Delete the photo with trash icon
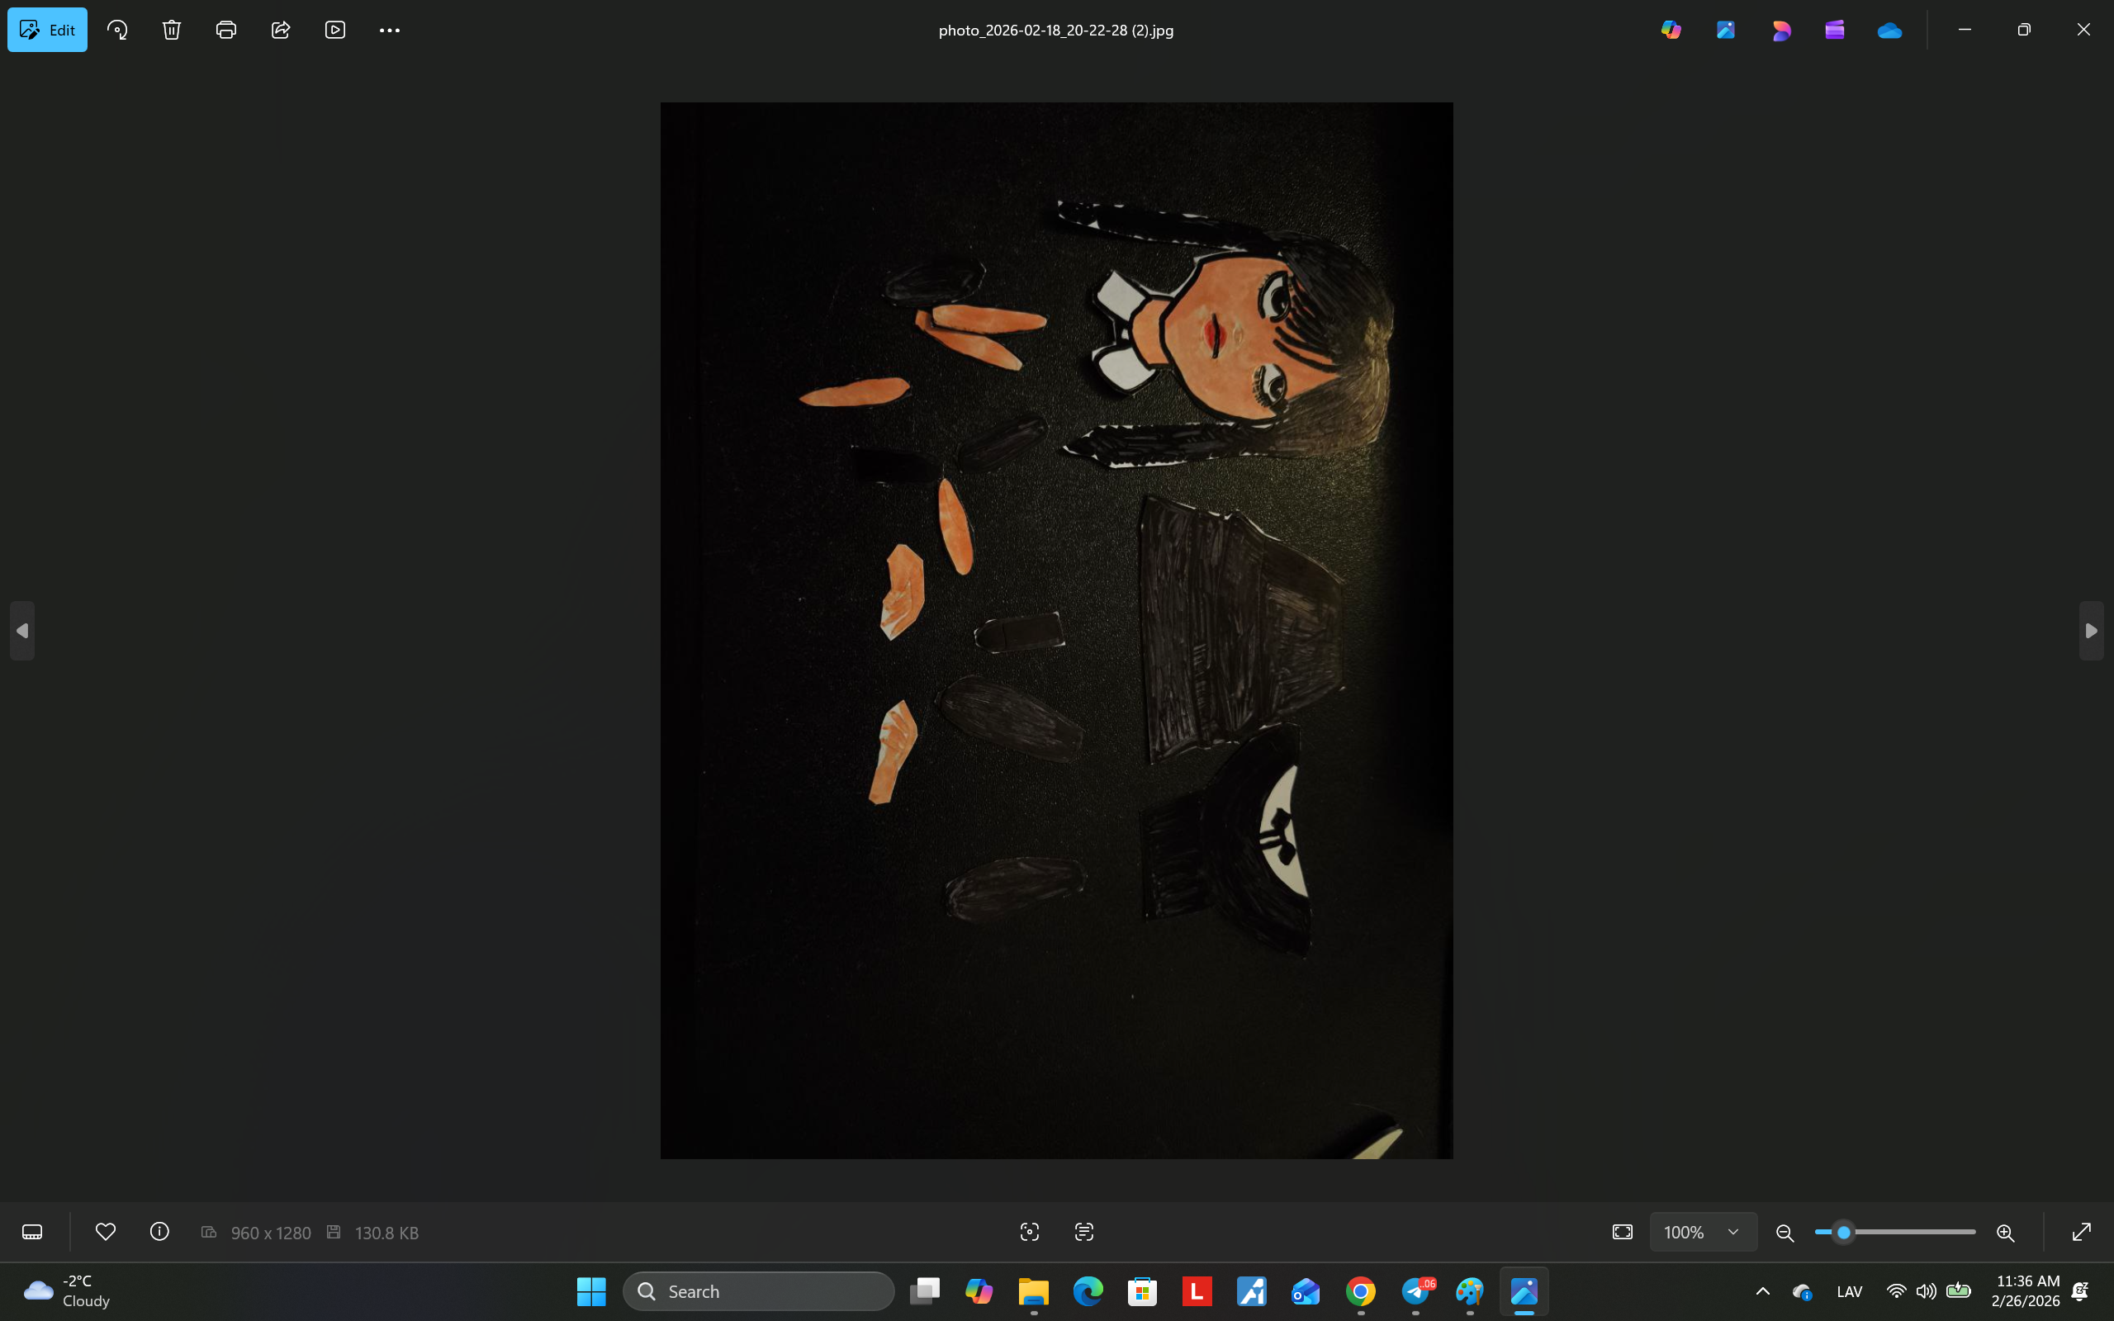The height and width of the screenshot is (1321, 2114). click(x=171, y=30)
